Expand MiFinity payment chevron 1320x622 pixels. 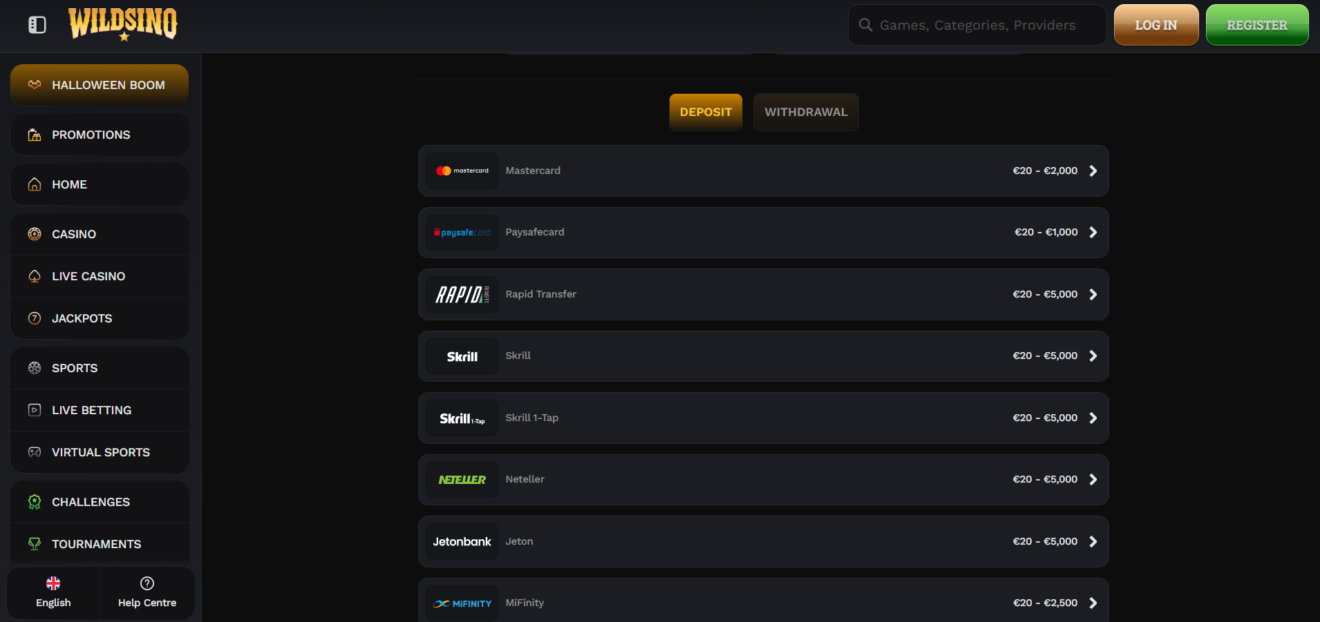[1093, 603]
